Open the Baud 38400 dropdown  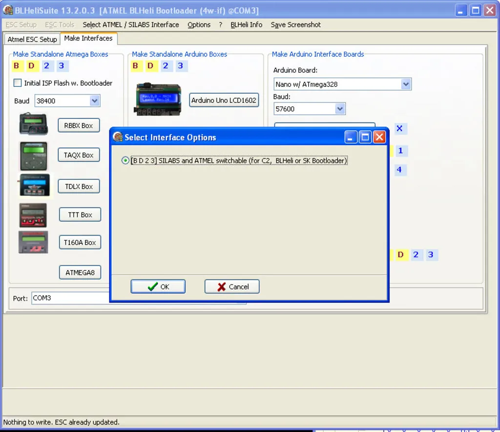[x=95, y=101]
